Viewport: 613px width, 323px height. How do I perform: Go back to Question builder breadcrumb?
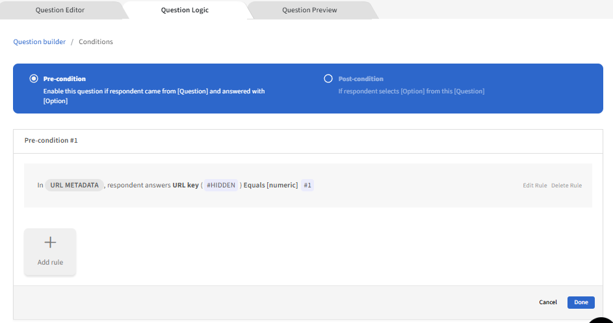point(40,42)
